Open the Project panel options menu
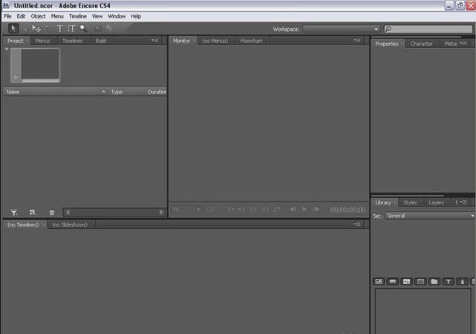Image resolution: width=476 pixels, height=334 pixels. (155, 40)
